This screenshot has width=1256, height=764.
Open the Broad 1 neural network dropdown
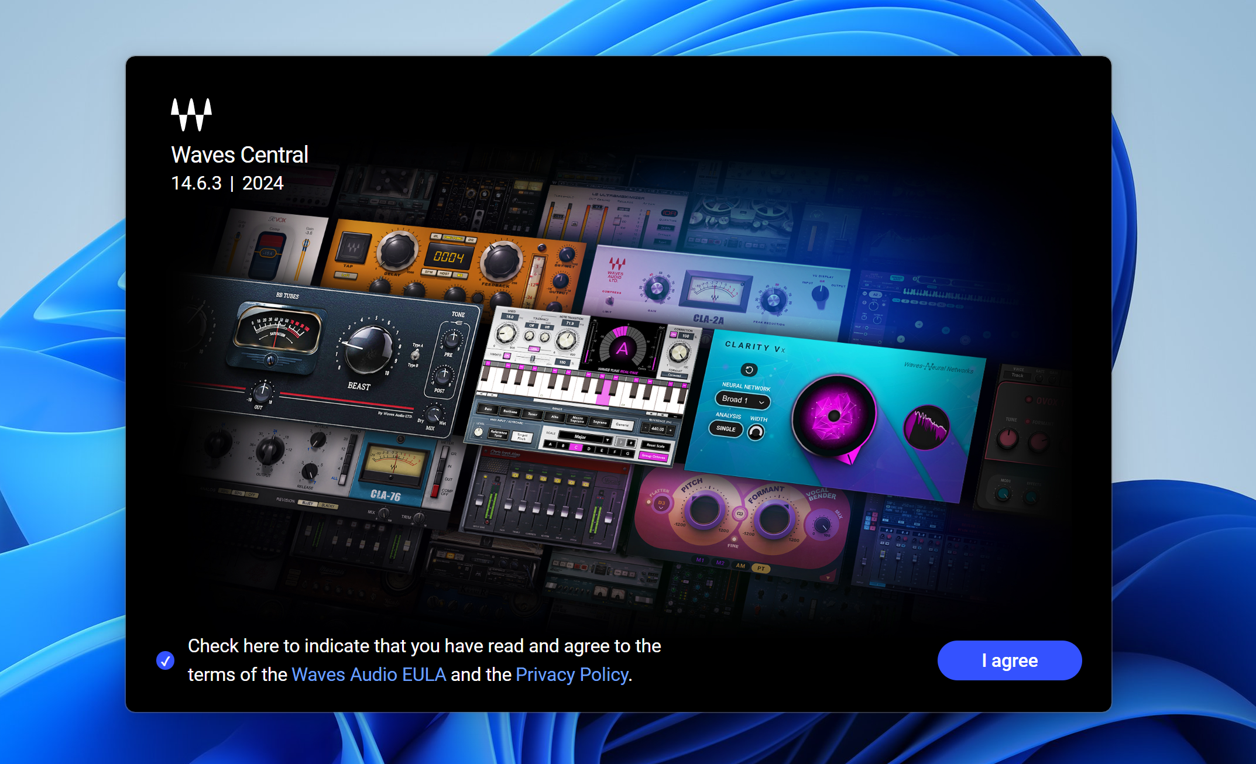(743, 400)
